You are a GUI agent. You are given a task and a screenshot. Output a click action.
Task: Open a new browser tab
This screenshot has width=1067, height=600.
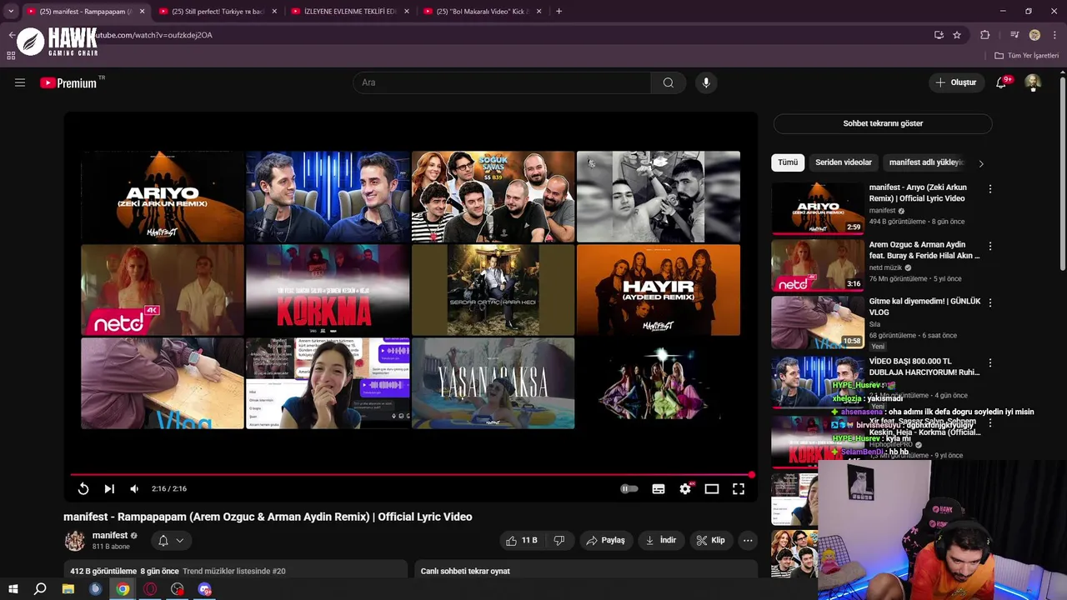(x=559, y=12)
